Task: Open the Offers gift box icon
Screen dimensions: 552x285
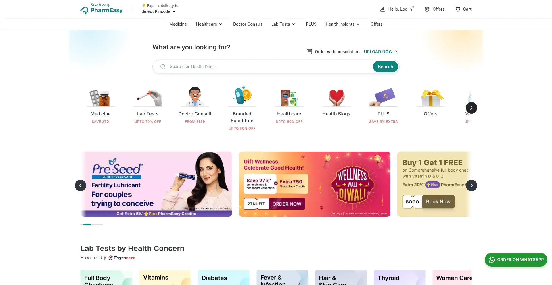Action: pyautogui.click(x=431, y=98)
